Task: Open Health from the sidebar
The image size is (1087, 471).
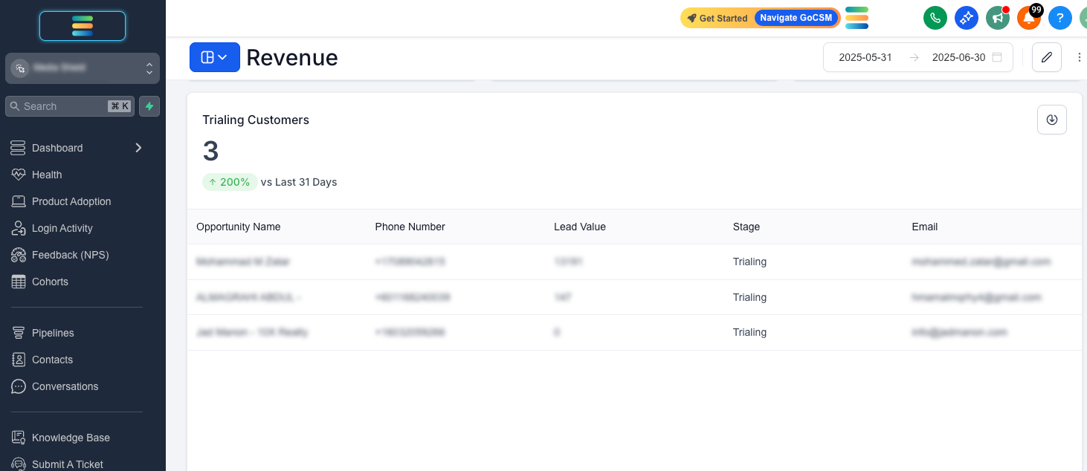Action: tap(47, 175)
